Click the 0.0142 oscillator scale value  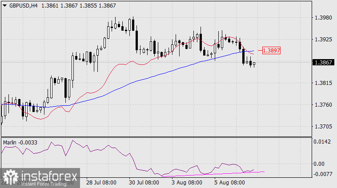coord(323,142)
